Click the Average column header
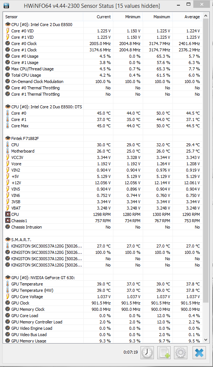The width and height of the screenshot is (213, 367). [x=187, y=17]
